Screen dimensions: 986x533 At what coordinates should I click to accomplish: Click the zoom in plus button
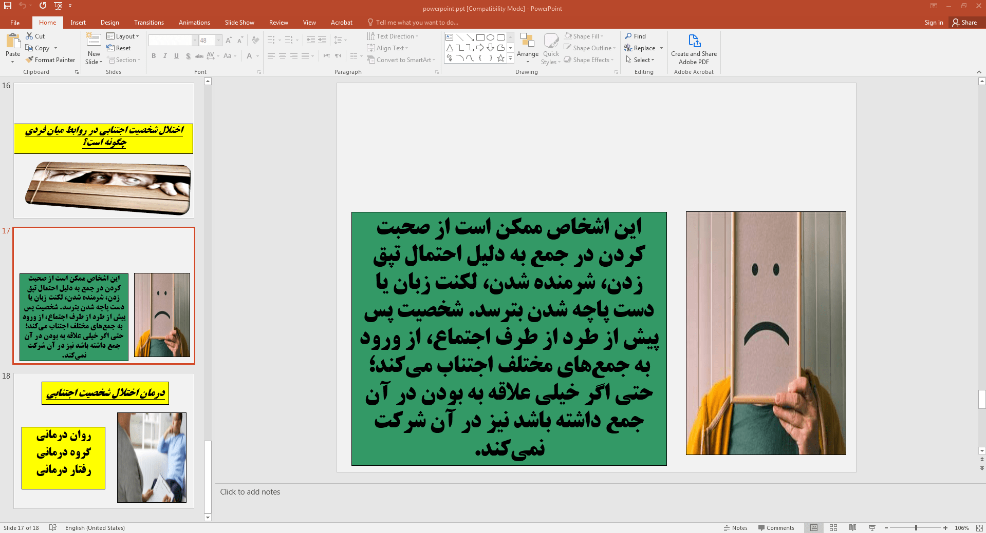coord(945,528)
